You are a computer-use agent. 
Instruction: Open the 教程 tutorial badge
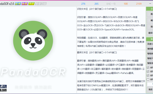tap(25, 4)
